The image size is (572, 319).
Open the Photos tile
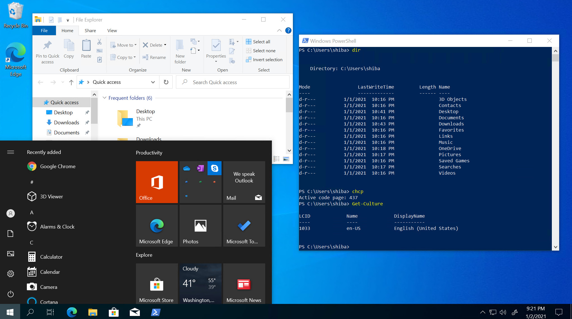[201, 226]
